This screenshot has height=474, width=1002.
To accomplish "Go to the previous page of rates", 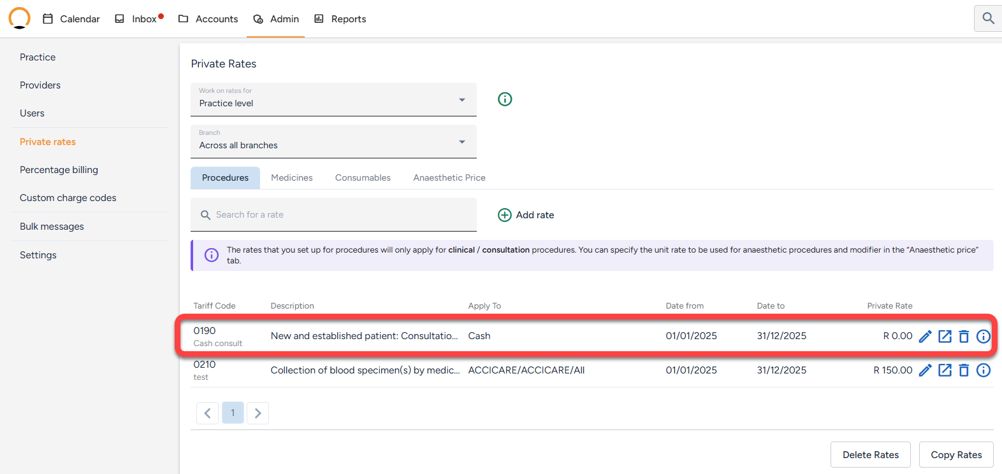I will [x=207, y=413].
